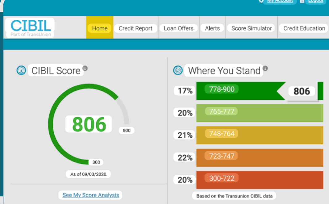
Task: Select the 765-777 score range label
Action: pyautogui.click(x=222, y=111)
